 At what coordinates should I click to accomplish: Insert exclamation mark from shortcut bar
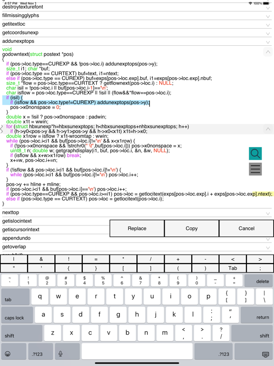pyautogui.click(x=68, y=259)
